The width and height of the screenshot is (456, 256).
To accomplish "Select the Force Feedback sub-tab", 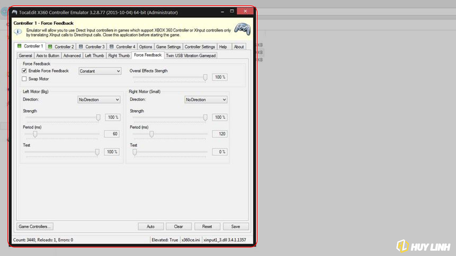I will (x=148, y=55).
